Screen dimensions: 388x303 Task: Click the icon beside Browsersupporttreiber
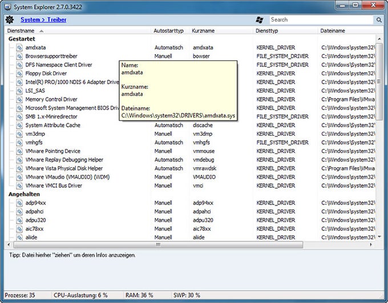[x=19, y=56]
